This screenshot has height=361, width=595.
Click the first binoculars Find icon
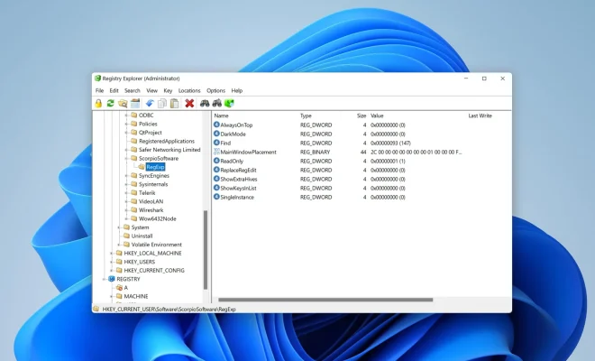coord(205,103)
